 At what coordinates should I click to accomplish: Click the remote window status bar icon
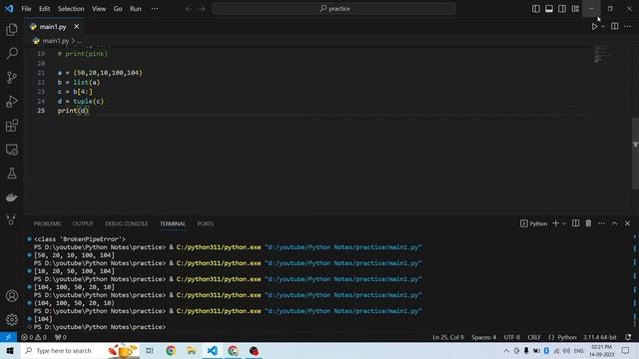[8, 337]
